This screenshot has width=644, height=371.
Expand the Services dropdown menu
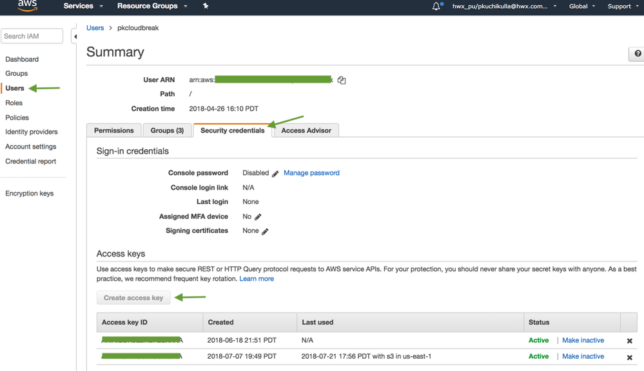pos(83,6)
